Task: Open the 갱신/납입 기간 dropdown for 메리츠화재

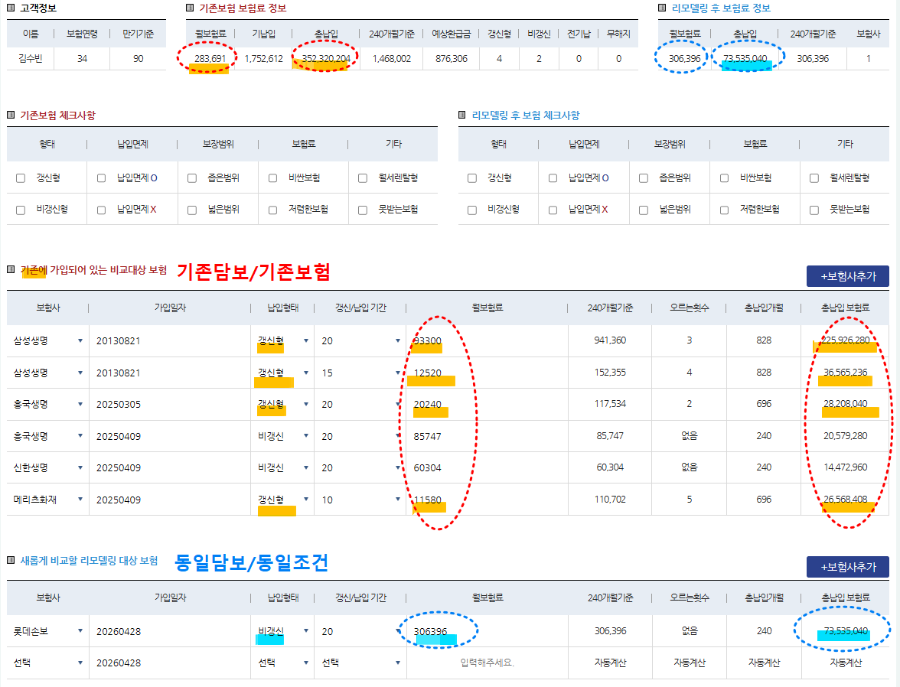Action: coord(360,499)
